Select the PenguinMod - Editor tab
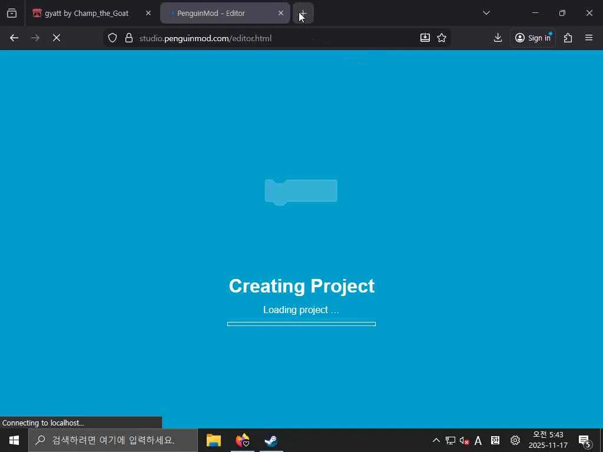 [x=225, y=13]
